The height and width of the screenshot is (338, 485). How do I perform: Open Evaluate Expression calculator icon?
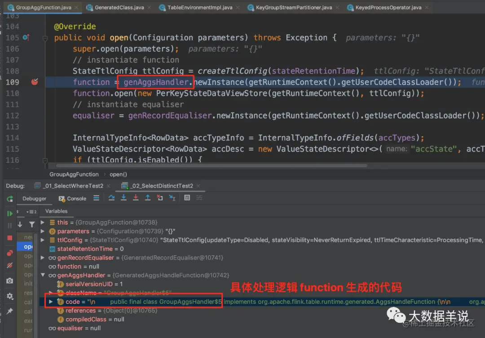187,198
